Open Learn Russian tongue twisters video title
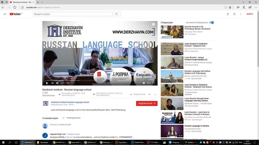259x145 pixels. (196, 59)
